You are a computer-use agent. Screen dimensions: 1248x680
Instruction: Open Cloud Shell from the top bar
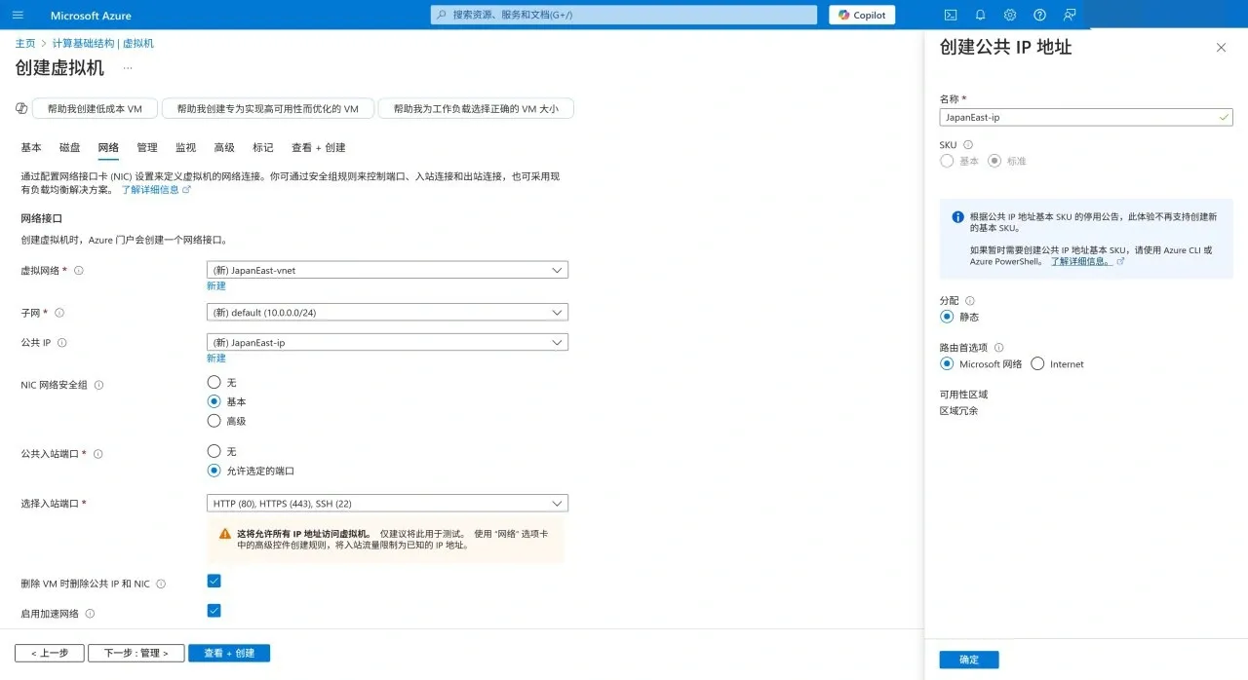[951, 15]
